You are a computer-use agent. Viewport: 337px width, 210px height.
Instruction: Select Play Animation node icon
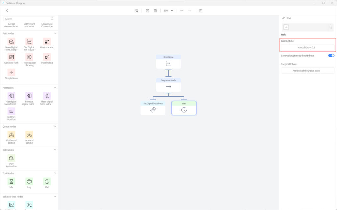[12, 158]
